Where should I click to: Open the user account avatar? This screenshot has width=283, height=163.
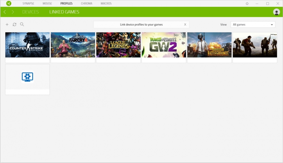pos(276,12)
